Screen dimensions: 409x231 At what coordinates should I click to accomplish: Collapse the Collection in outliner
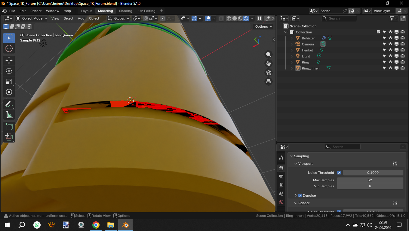pyautogui.click(x=286, y=32)
